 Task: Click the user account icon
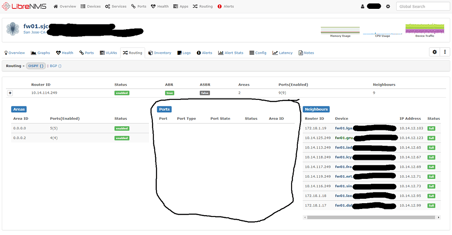pyautogui.click(x=363, y=6)
